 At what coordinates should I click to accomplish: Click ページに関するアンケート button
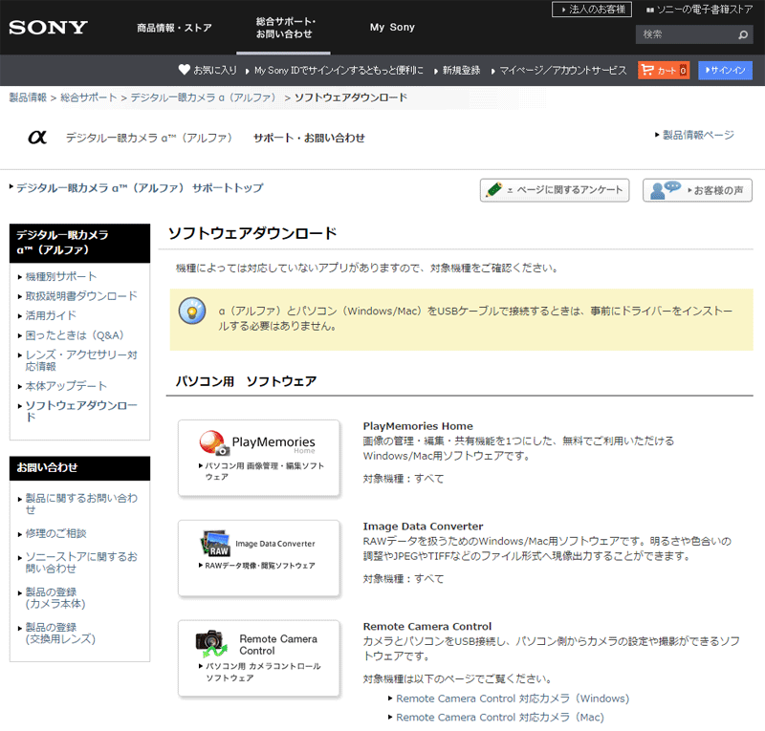coord(555,190)
